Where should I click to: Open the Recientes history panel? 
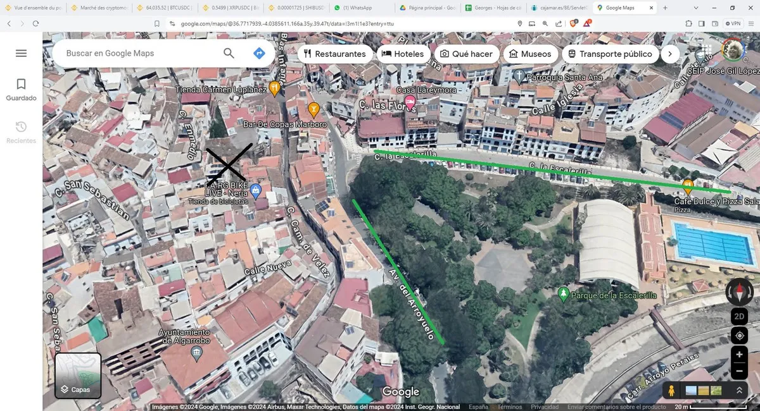pyautogui.click(x=21, y=132)
